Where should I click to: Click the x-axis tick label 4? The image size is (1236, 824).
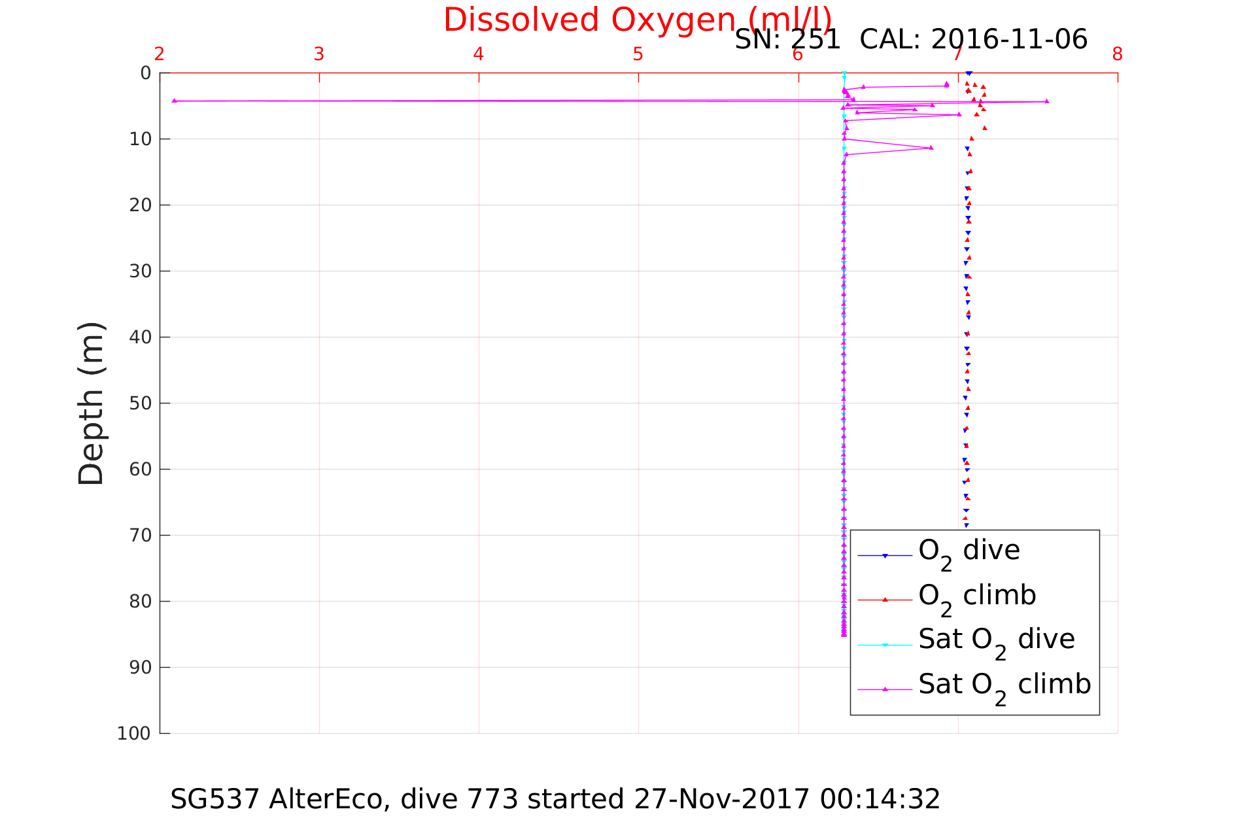coord(479,54)
